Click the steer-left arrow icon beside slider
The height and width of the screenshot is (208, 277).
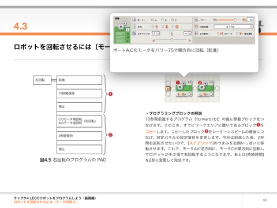tap(154, 40)
